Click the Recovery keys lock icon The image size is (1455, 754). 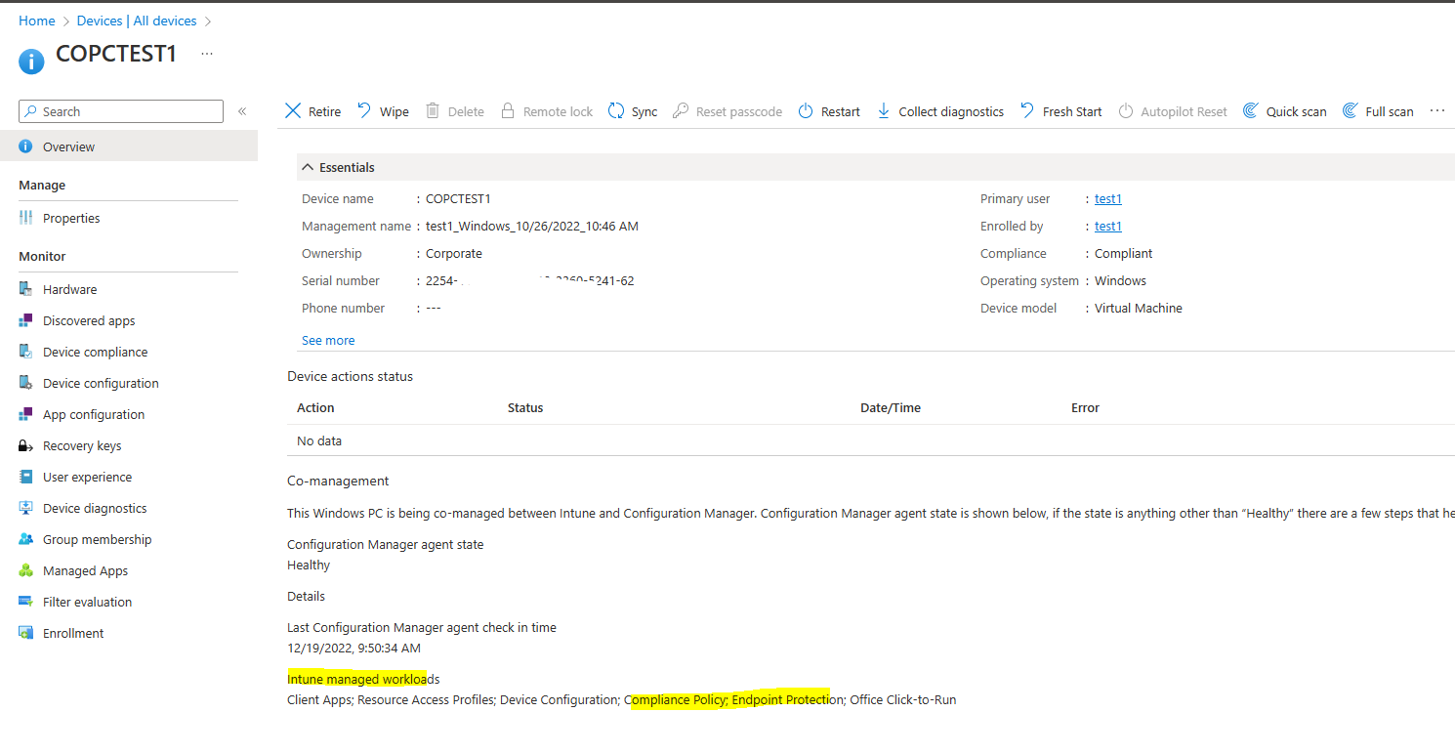[25, 445]
